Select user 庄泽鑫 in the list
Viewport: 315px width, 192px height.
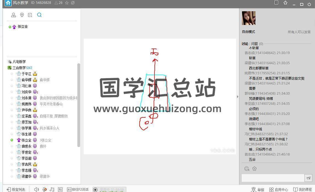click(x=26, y=116)
